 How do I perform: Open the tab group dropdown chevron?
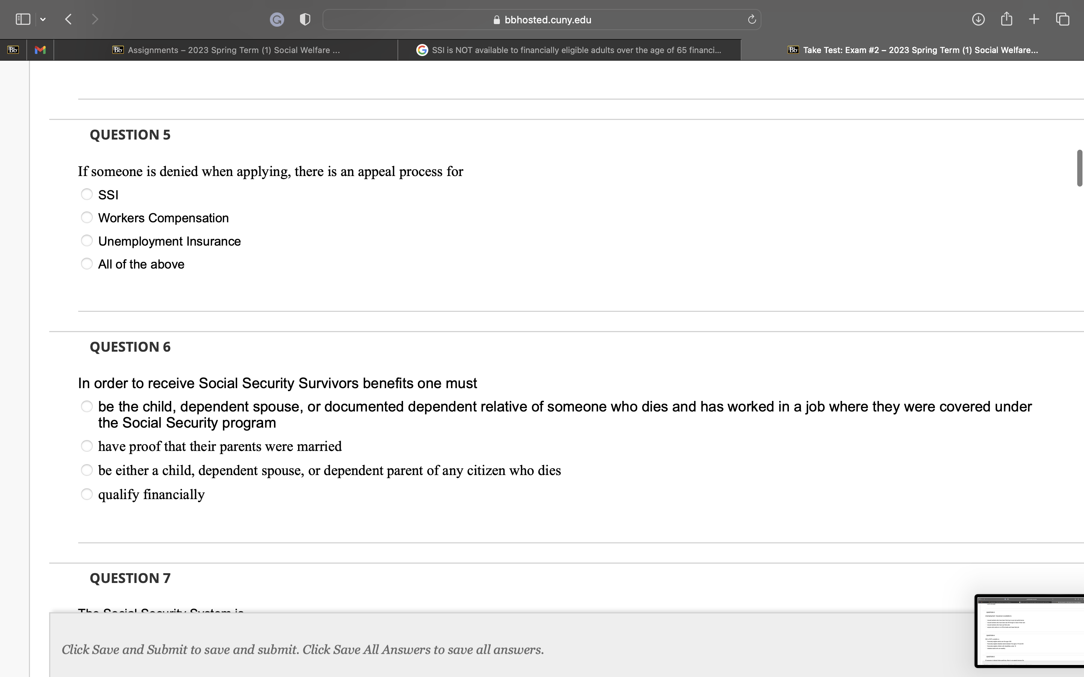(x=43, y=19)
